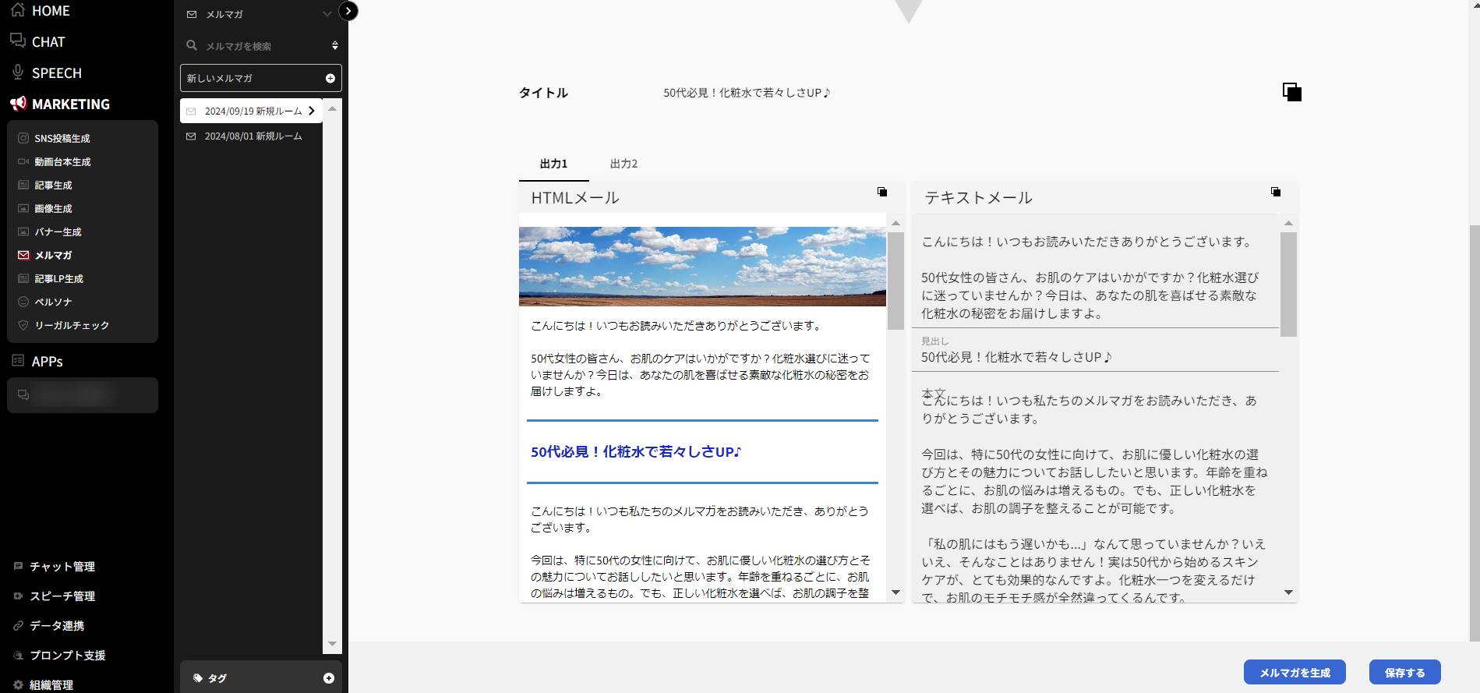
Task: Collapse the side panel with the arrow button
Action: 348,11
